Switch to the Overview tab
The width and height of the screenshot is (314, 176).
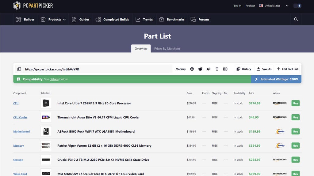pos(141,49)
